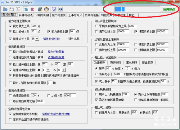Toggle 气力低于 attack decay checkbox
This screenshot has width=180, height=130.
coord(96,82)
